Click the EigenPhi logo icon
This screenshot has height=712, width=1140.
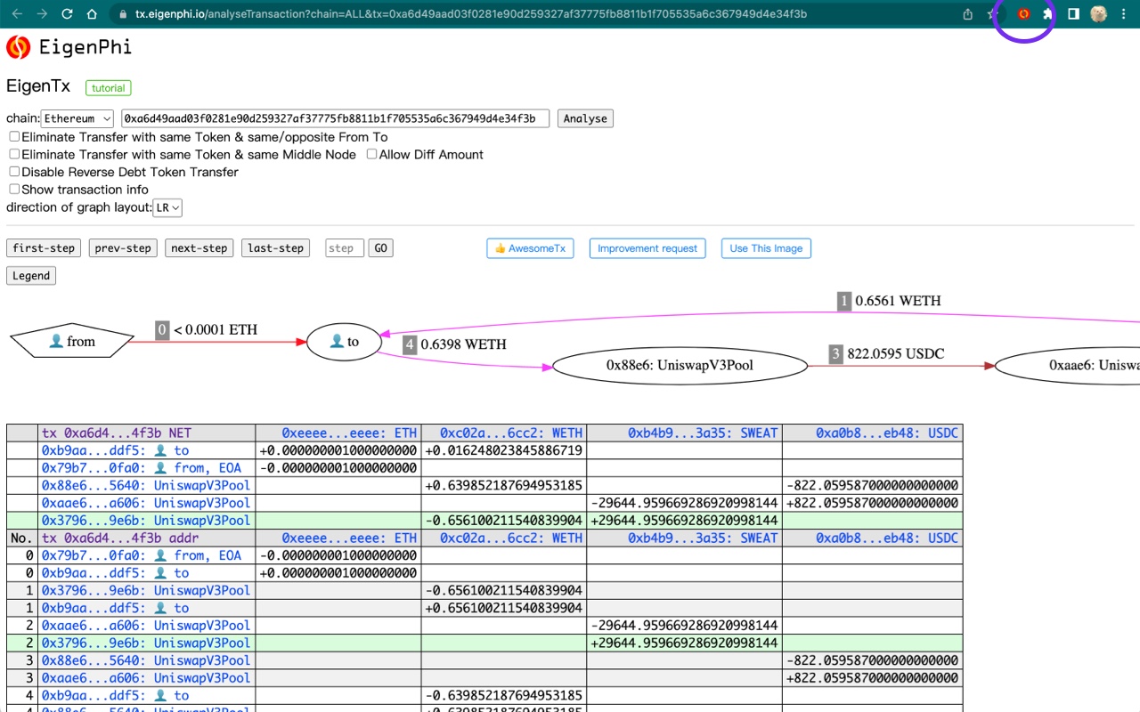coord(19,47)
